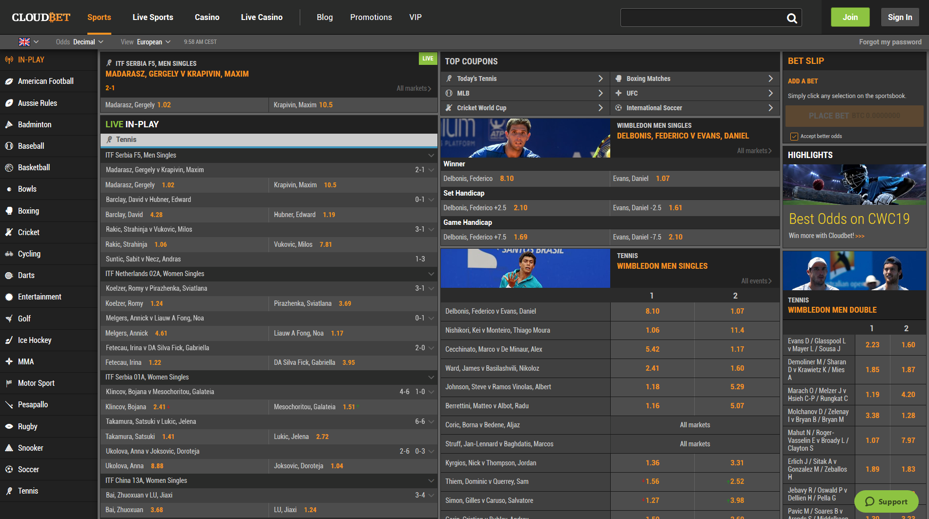Image resolution: width=929 pixels, height=519 pixels.
Task: Click the Darts board icon
Action: (x=9, y=276)
